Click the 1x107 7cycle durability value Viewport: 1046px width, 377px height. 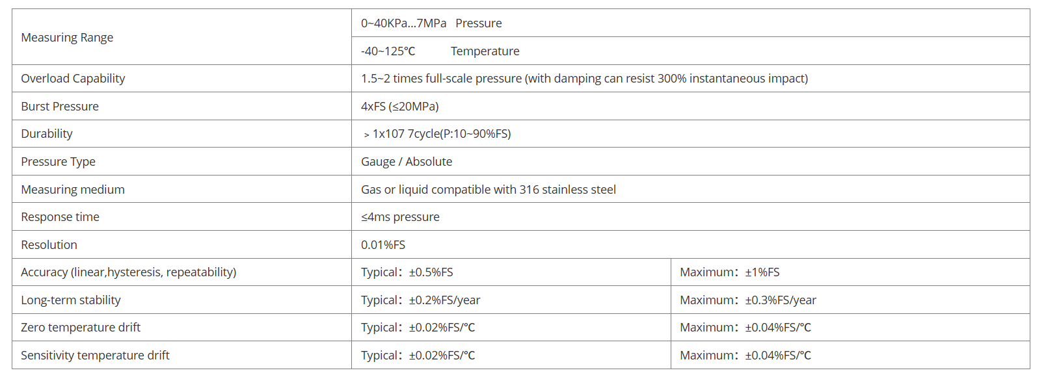tap(437, 134)
